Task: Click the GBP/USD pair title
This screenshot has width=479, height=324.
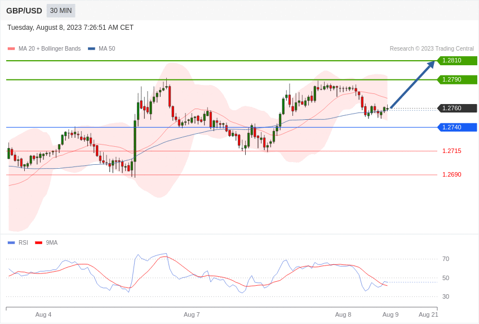Action: coord(24,11)
